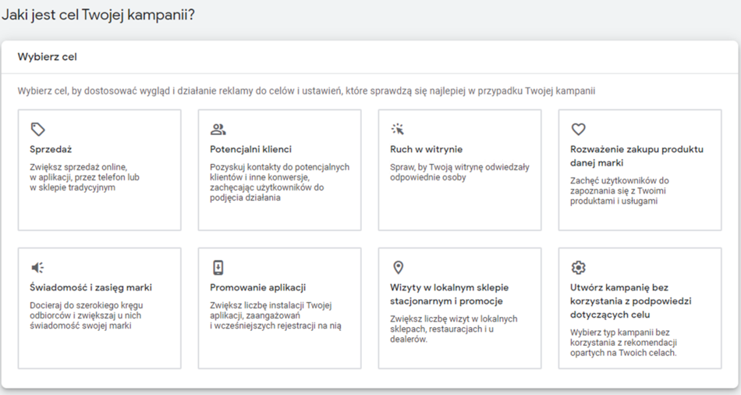Click the heart icon for product consideration
Viewport: 741px width, 395px height.
578,129
